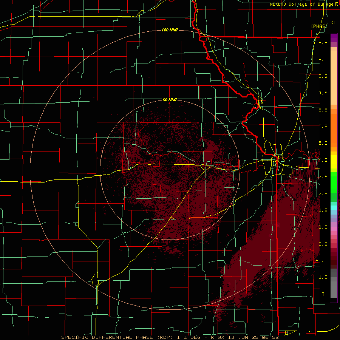The image size is (340, 340).
Task: Click the KTWX station identifier in the caption
Action: tap(218, 337)
